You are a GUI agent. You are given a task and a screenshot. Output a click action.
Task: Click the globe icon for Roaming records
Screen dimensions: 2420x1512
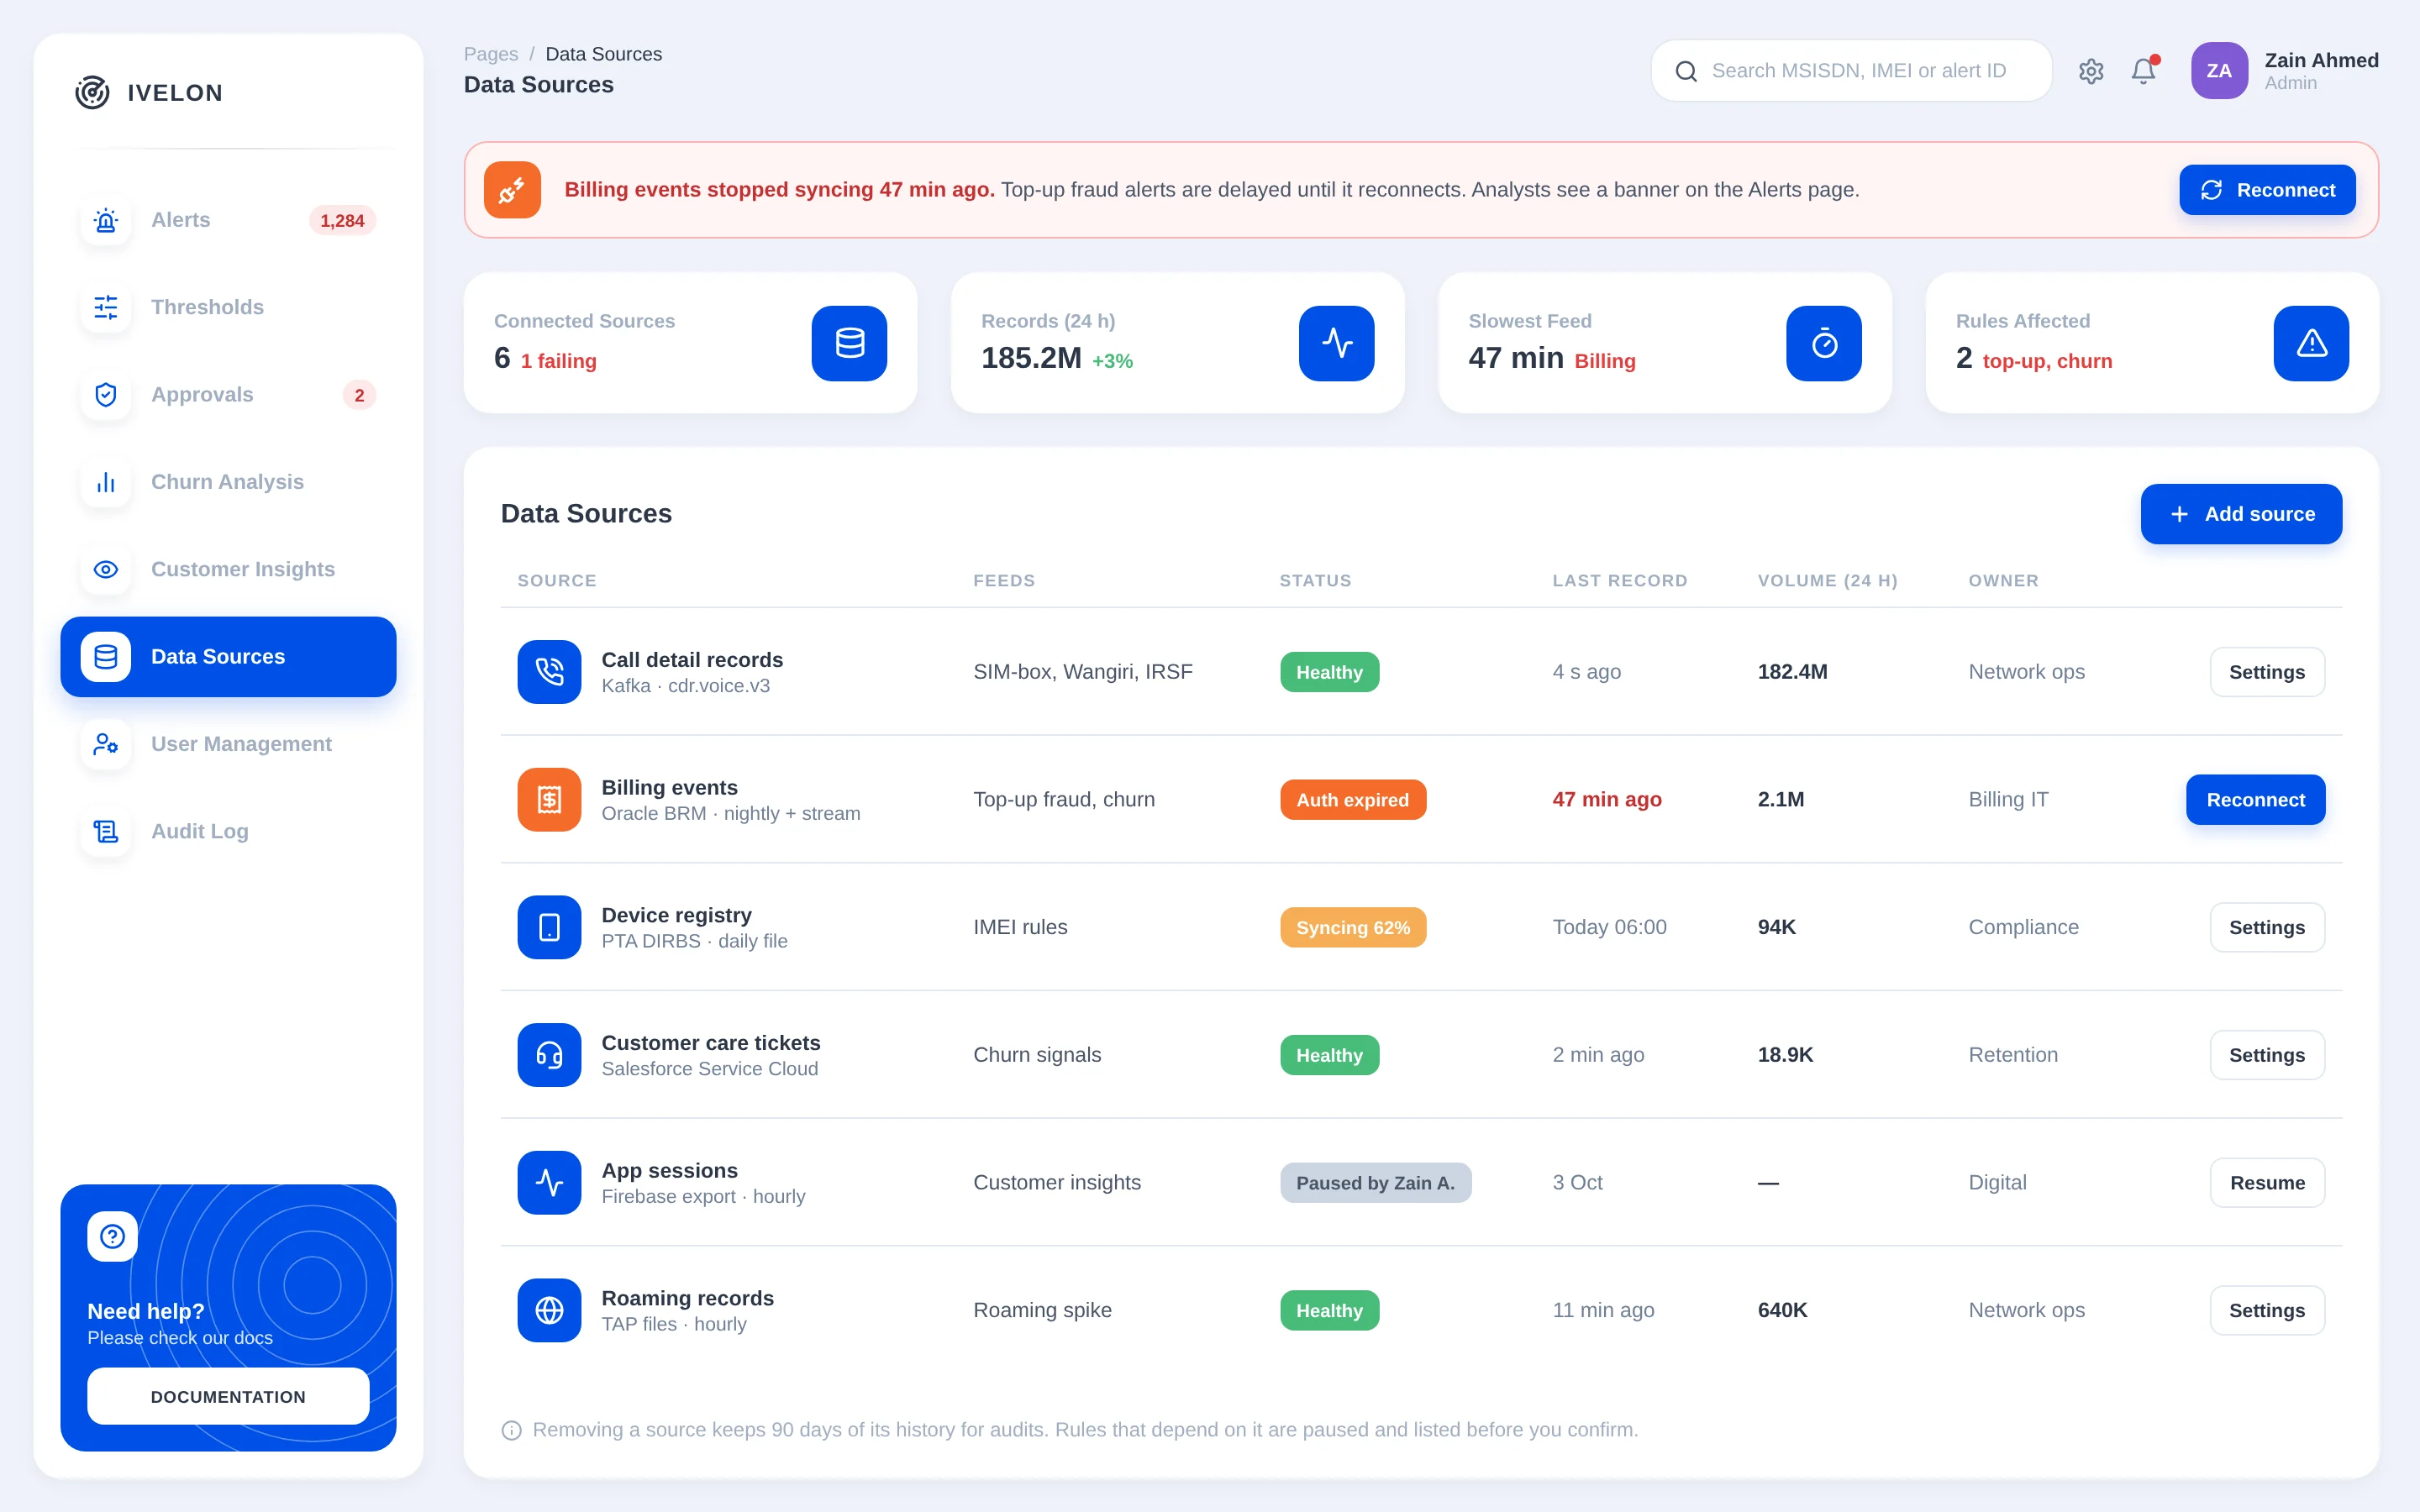click(x=549, y=1310)
